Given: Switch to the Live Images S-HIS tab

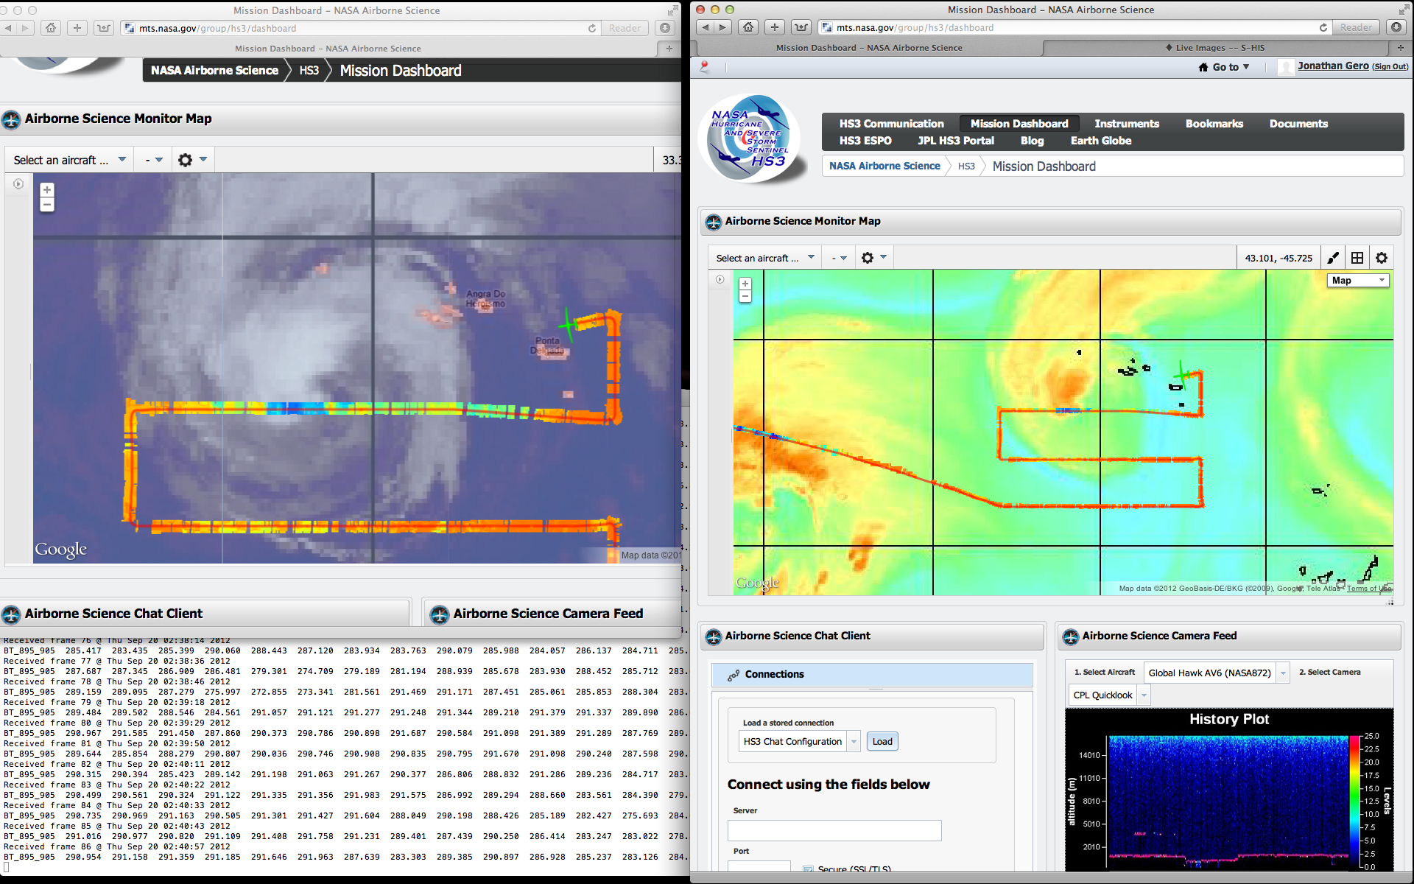Looking at the screenshot, I should [x=1219, y=48].
